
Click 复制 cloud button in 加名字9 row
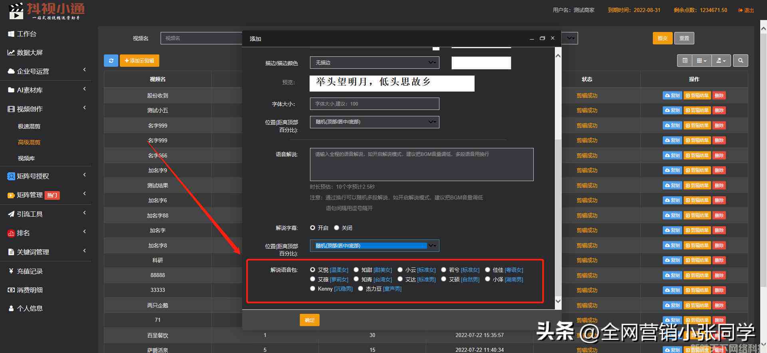click(672, 170)
